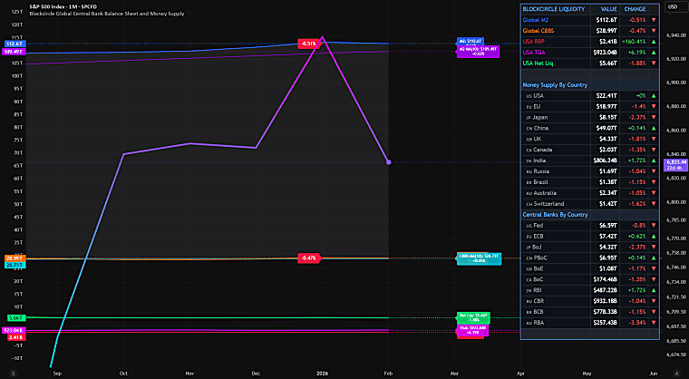
Task: Click the $22.41T USA money supply value
Action: [x=607, y=96]
